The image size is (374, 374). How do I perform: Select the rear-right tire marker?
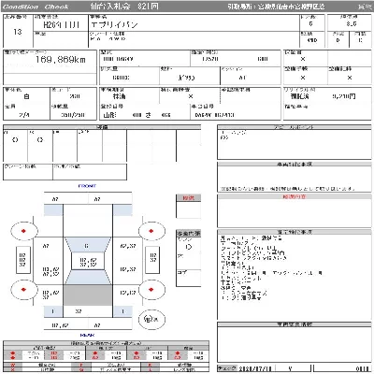click(151, 290)
